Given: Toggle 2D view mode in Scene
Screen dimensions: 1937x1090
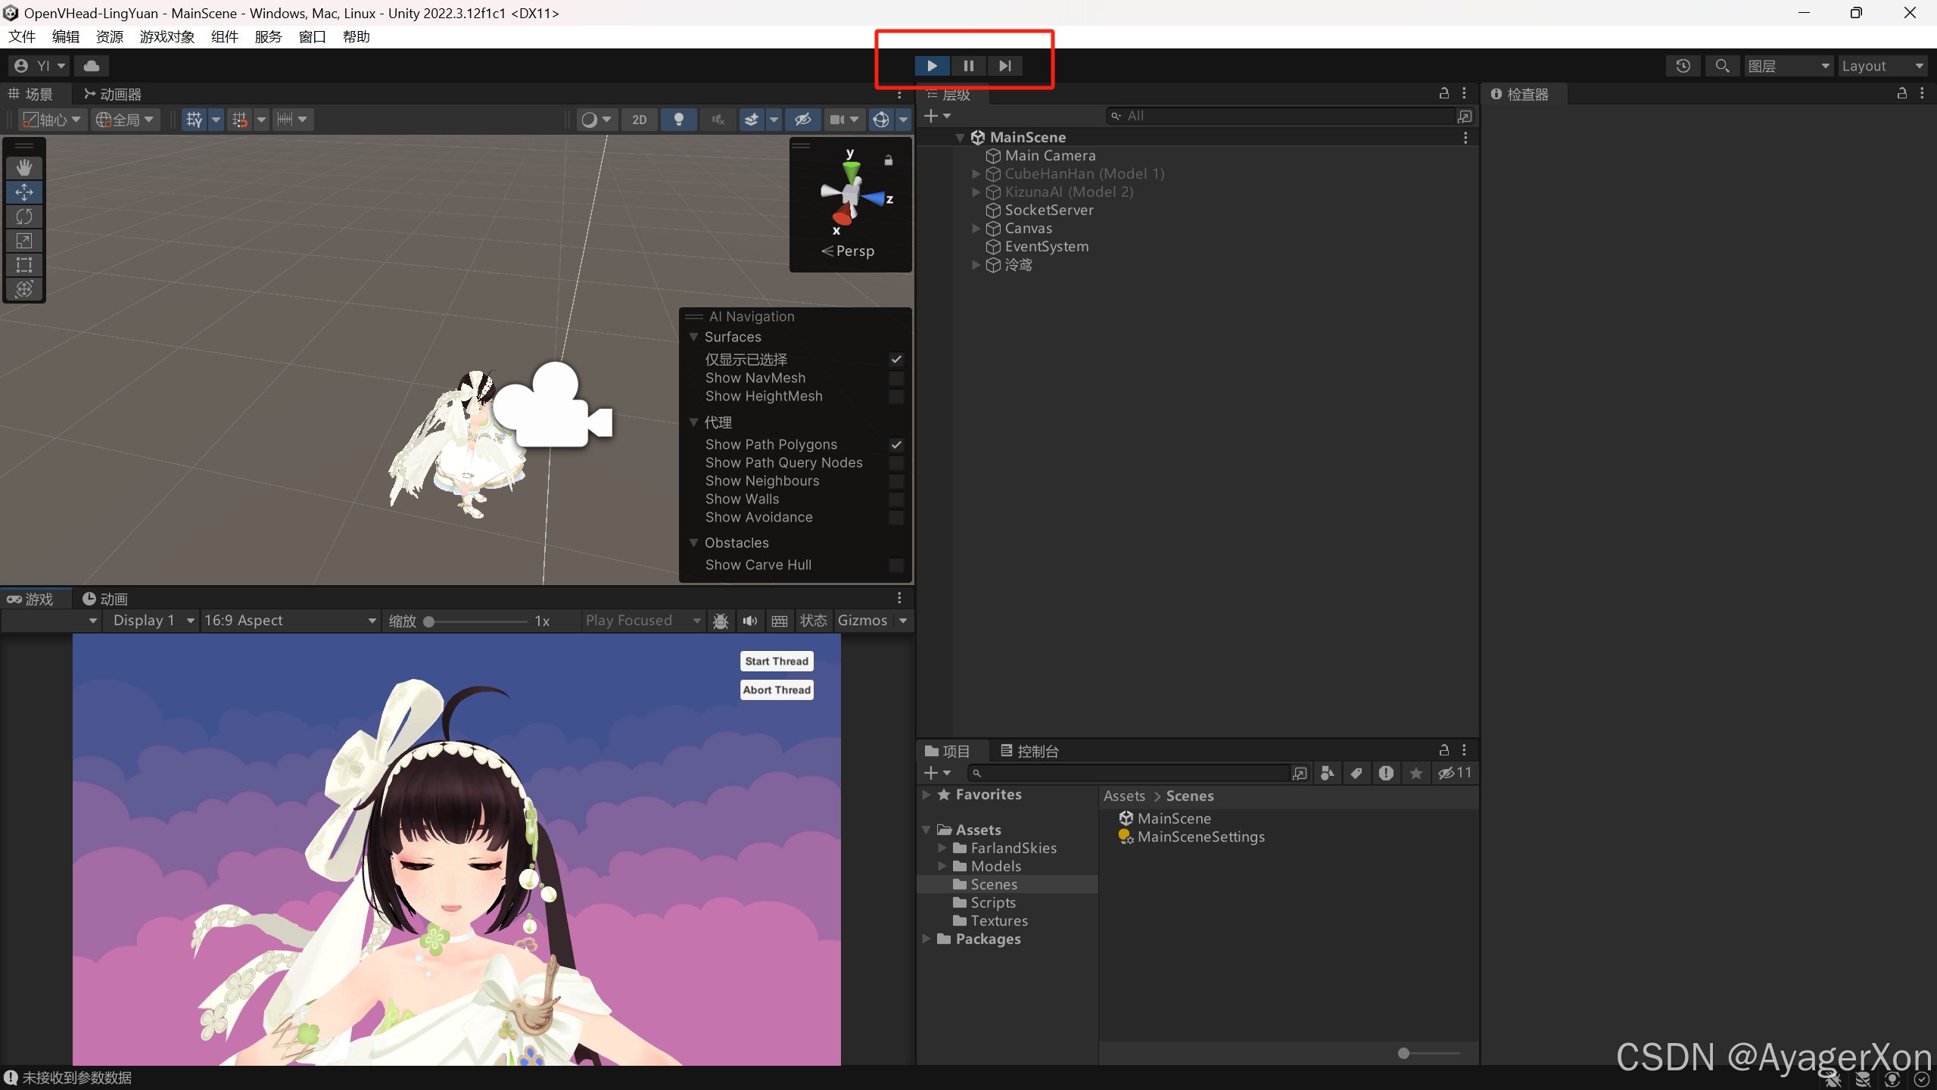Looking at the screenshot, I should tap(640, 120).
